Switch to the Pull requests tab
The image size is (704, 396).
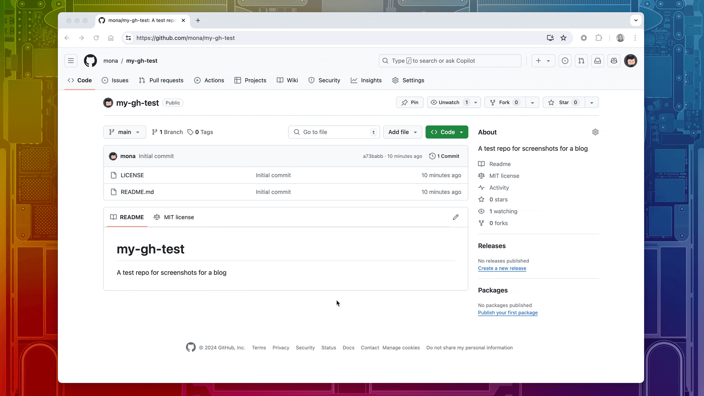(x=161, y=80)
